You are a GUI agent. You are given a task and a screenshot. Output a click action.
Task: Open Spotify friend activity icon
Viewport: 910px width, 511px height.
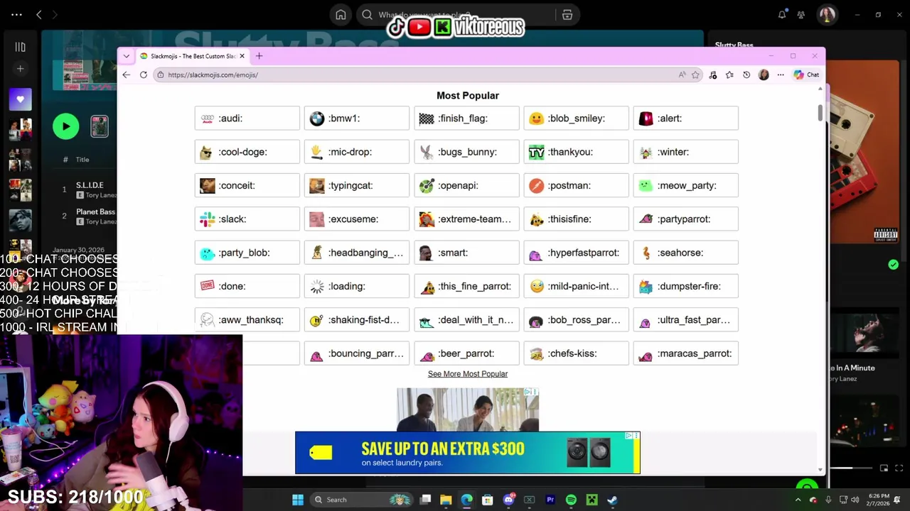tap(801, 14)
